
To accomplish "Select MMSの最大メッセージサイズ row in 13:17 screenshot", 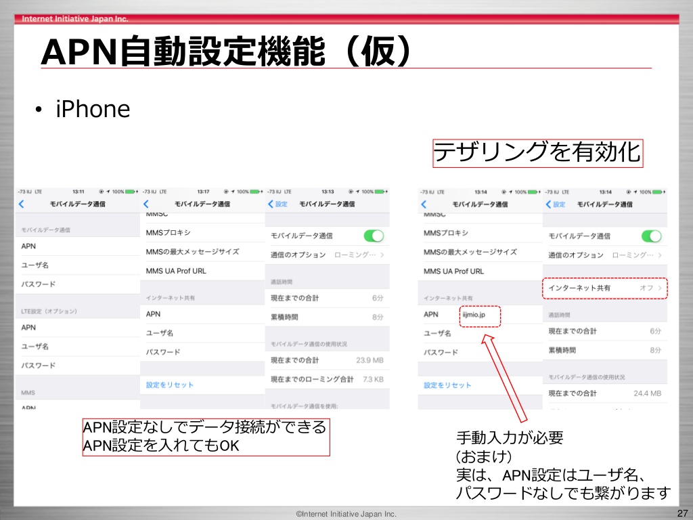I will pyautogui.click(x=202, y=252).
